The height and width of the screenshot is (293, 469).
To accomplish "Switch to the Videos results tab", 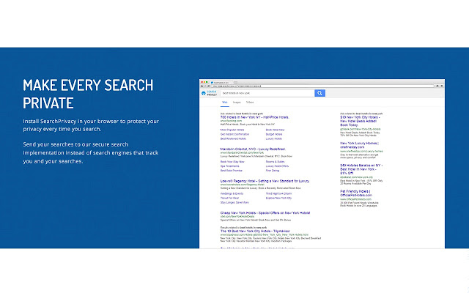I will (x=250, y=103).
